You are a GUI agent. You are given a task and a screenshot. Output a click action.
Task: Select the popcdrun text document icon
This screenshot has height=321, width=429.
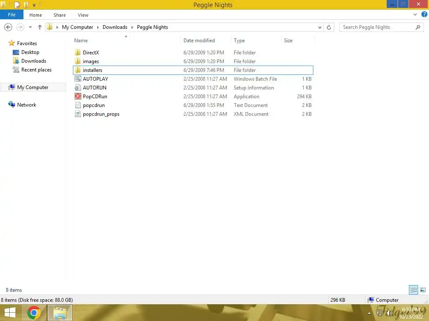(x=78, y=105)
